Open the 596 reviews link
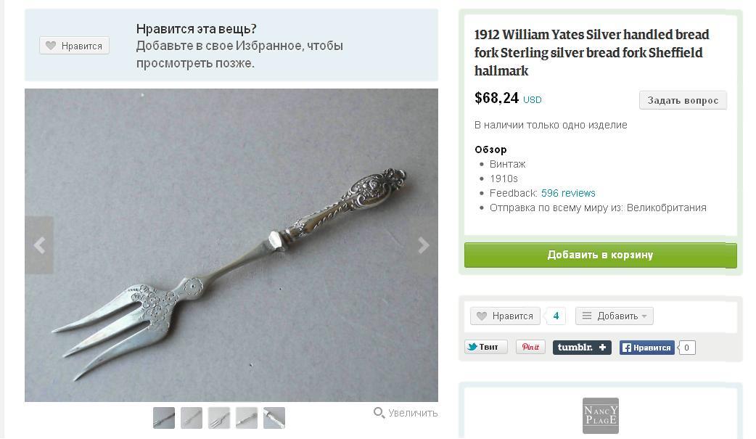Screen dimensions: 756x439 pos(568,193)
